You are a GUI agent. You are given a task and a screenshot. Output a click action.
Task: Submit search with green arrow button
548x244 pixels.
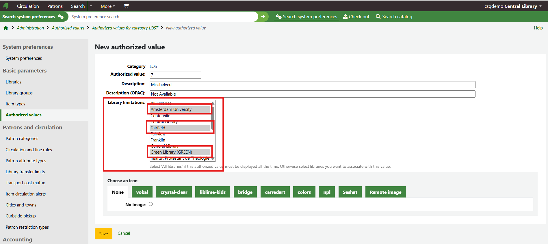(x=263, y=17)
